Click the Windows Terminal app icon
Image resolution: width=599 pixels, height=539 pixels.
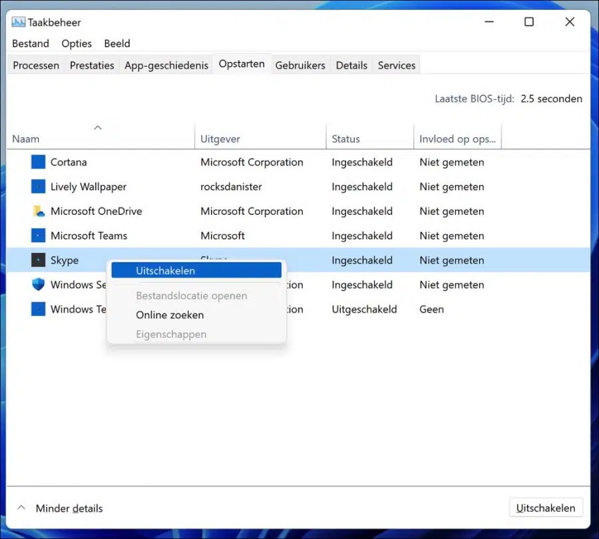(38, 309)
